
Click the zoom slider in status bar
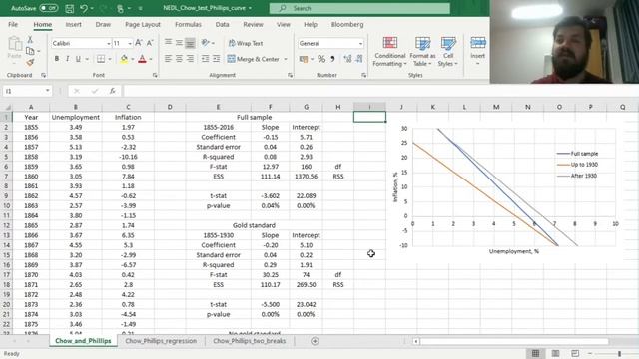coord(619,354)
